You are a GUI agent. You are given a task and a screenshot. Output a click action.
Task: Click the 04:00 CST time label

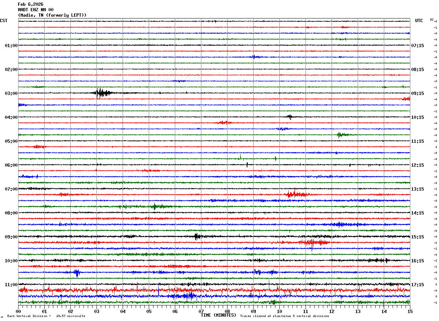click(11, 117)
